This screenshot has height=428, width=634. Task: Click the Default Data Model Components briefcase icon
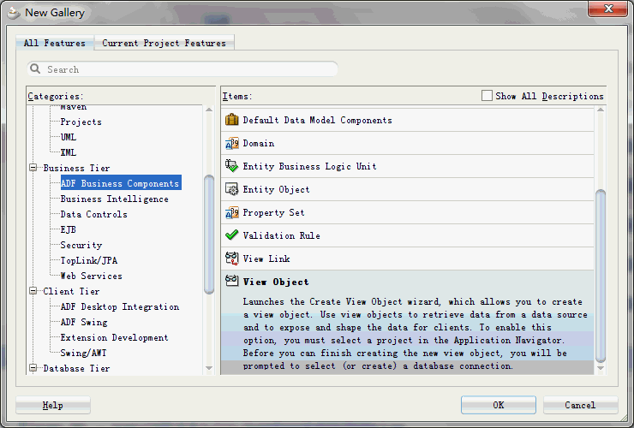pos(231,120)
